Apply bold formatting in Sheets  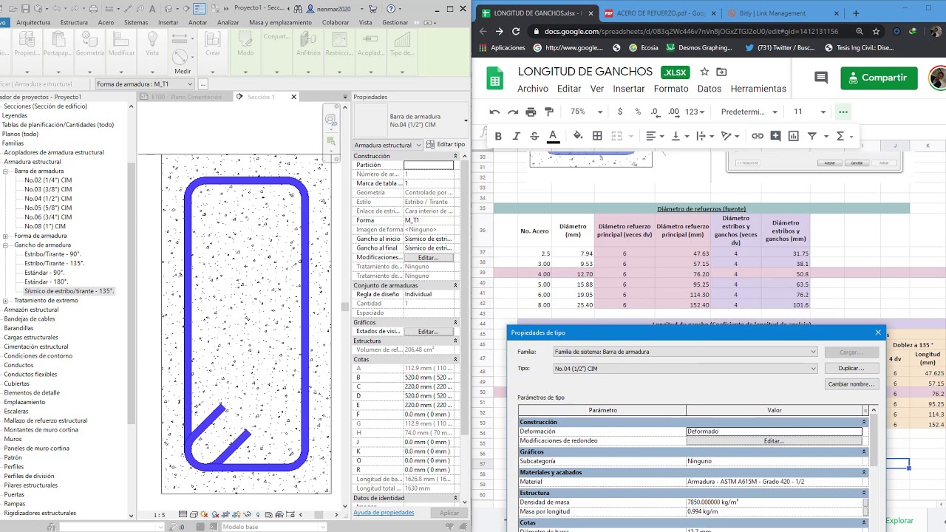(x=498, y=136)
